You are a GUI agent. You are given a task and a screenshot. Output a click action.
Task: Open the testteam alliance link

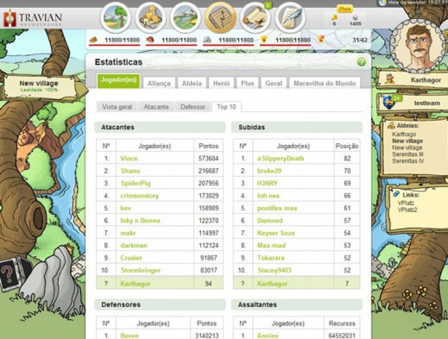tap(427, 103)
